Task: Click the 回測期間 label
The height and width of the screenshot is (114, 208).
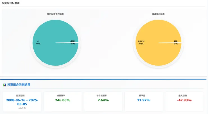Action: (x=21, y=95)
